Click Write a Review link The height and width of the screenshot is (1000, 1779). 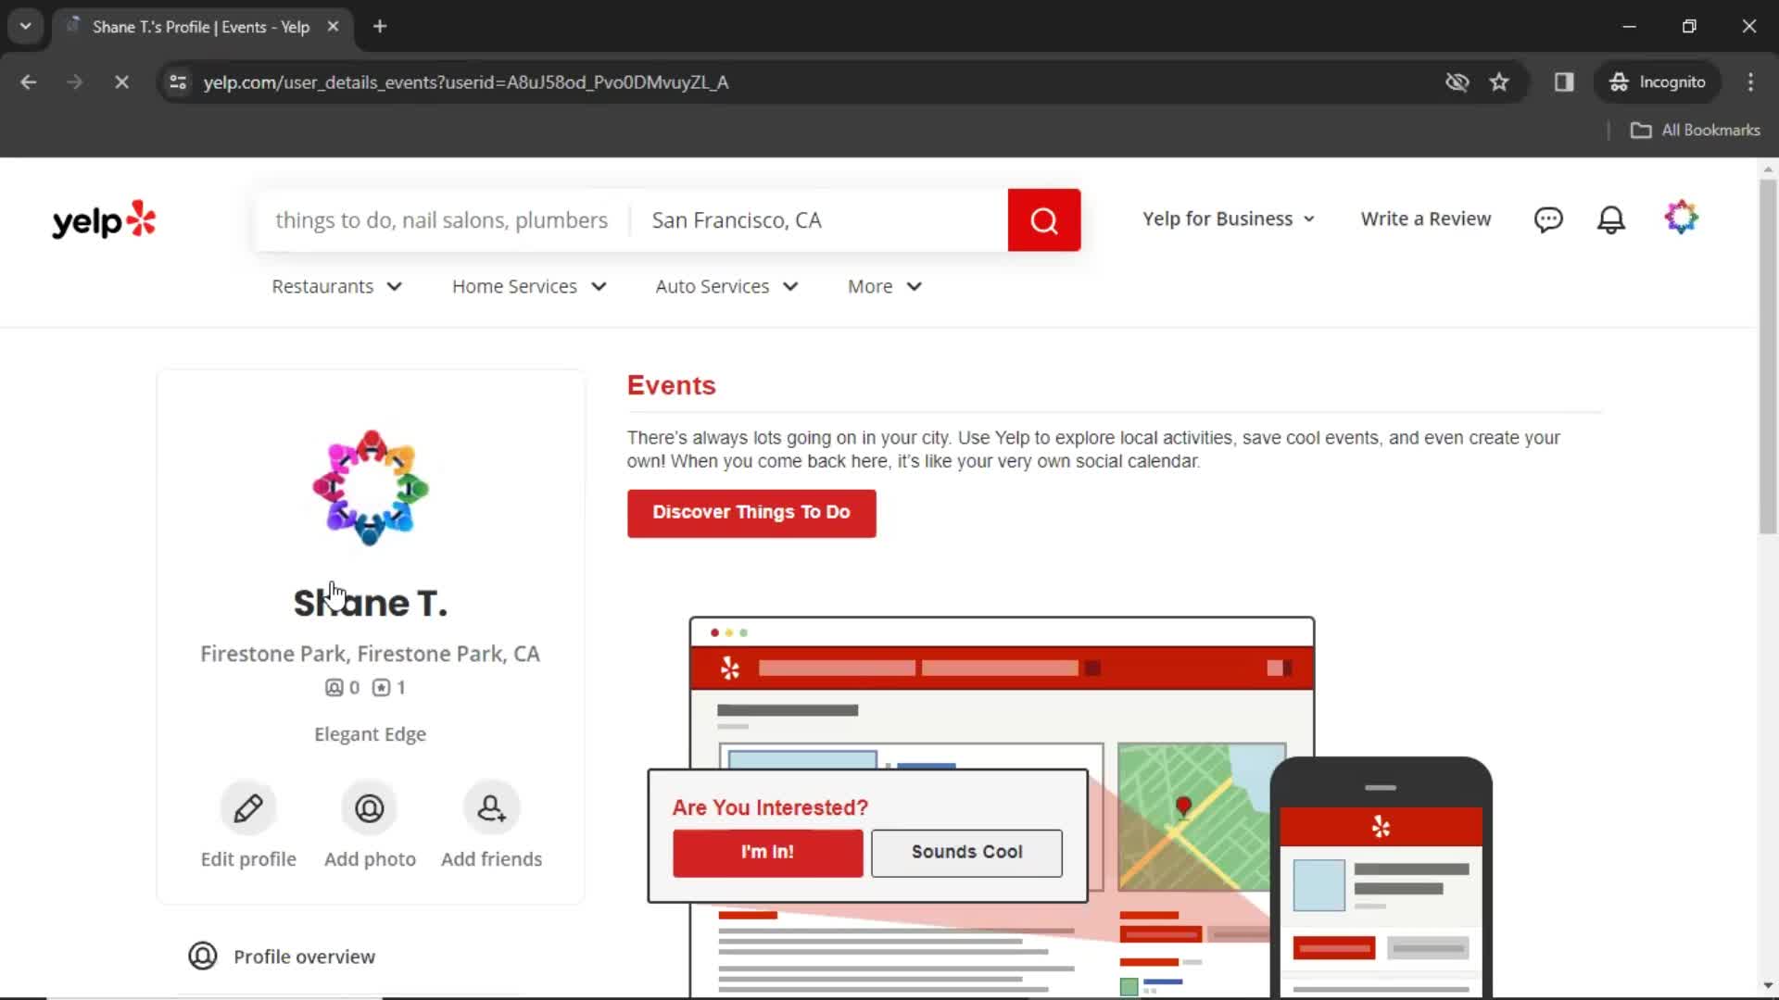1427,219
